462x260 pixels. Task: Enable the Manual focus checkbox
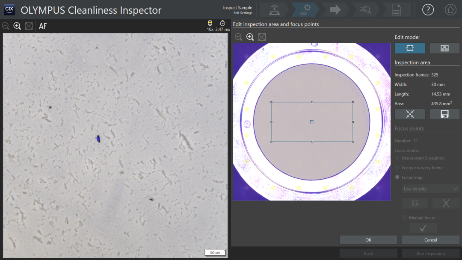pyautogui.click(x=405, y=218)
